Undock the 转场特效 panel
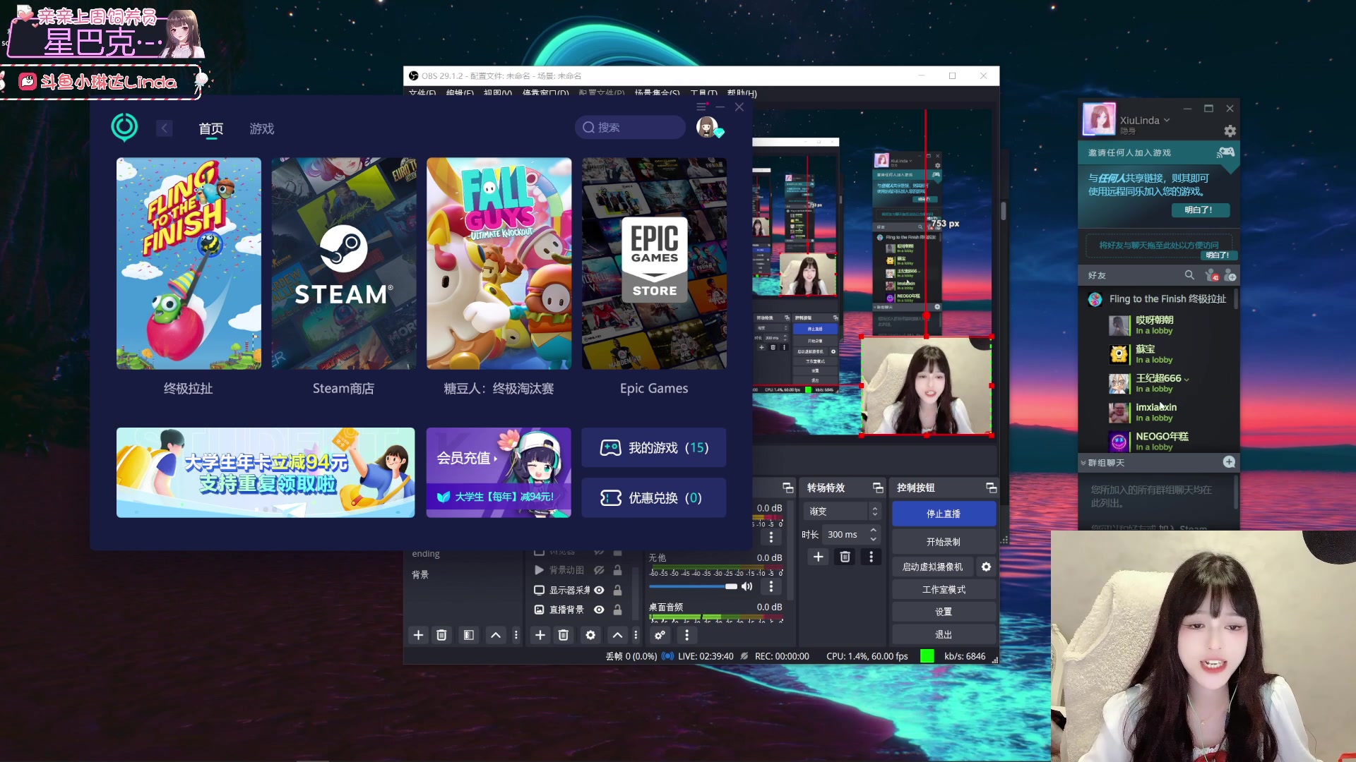Viewport: 1356px width, 762px height. point(878,488)
